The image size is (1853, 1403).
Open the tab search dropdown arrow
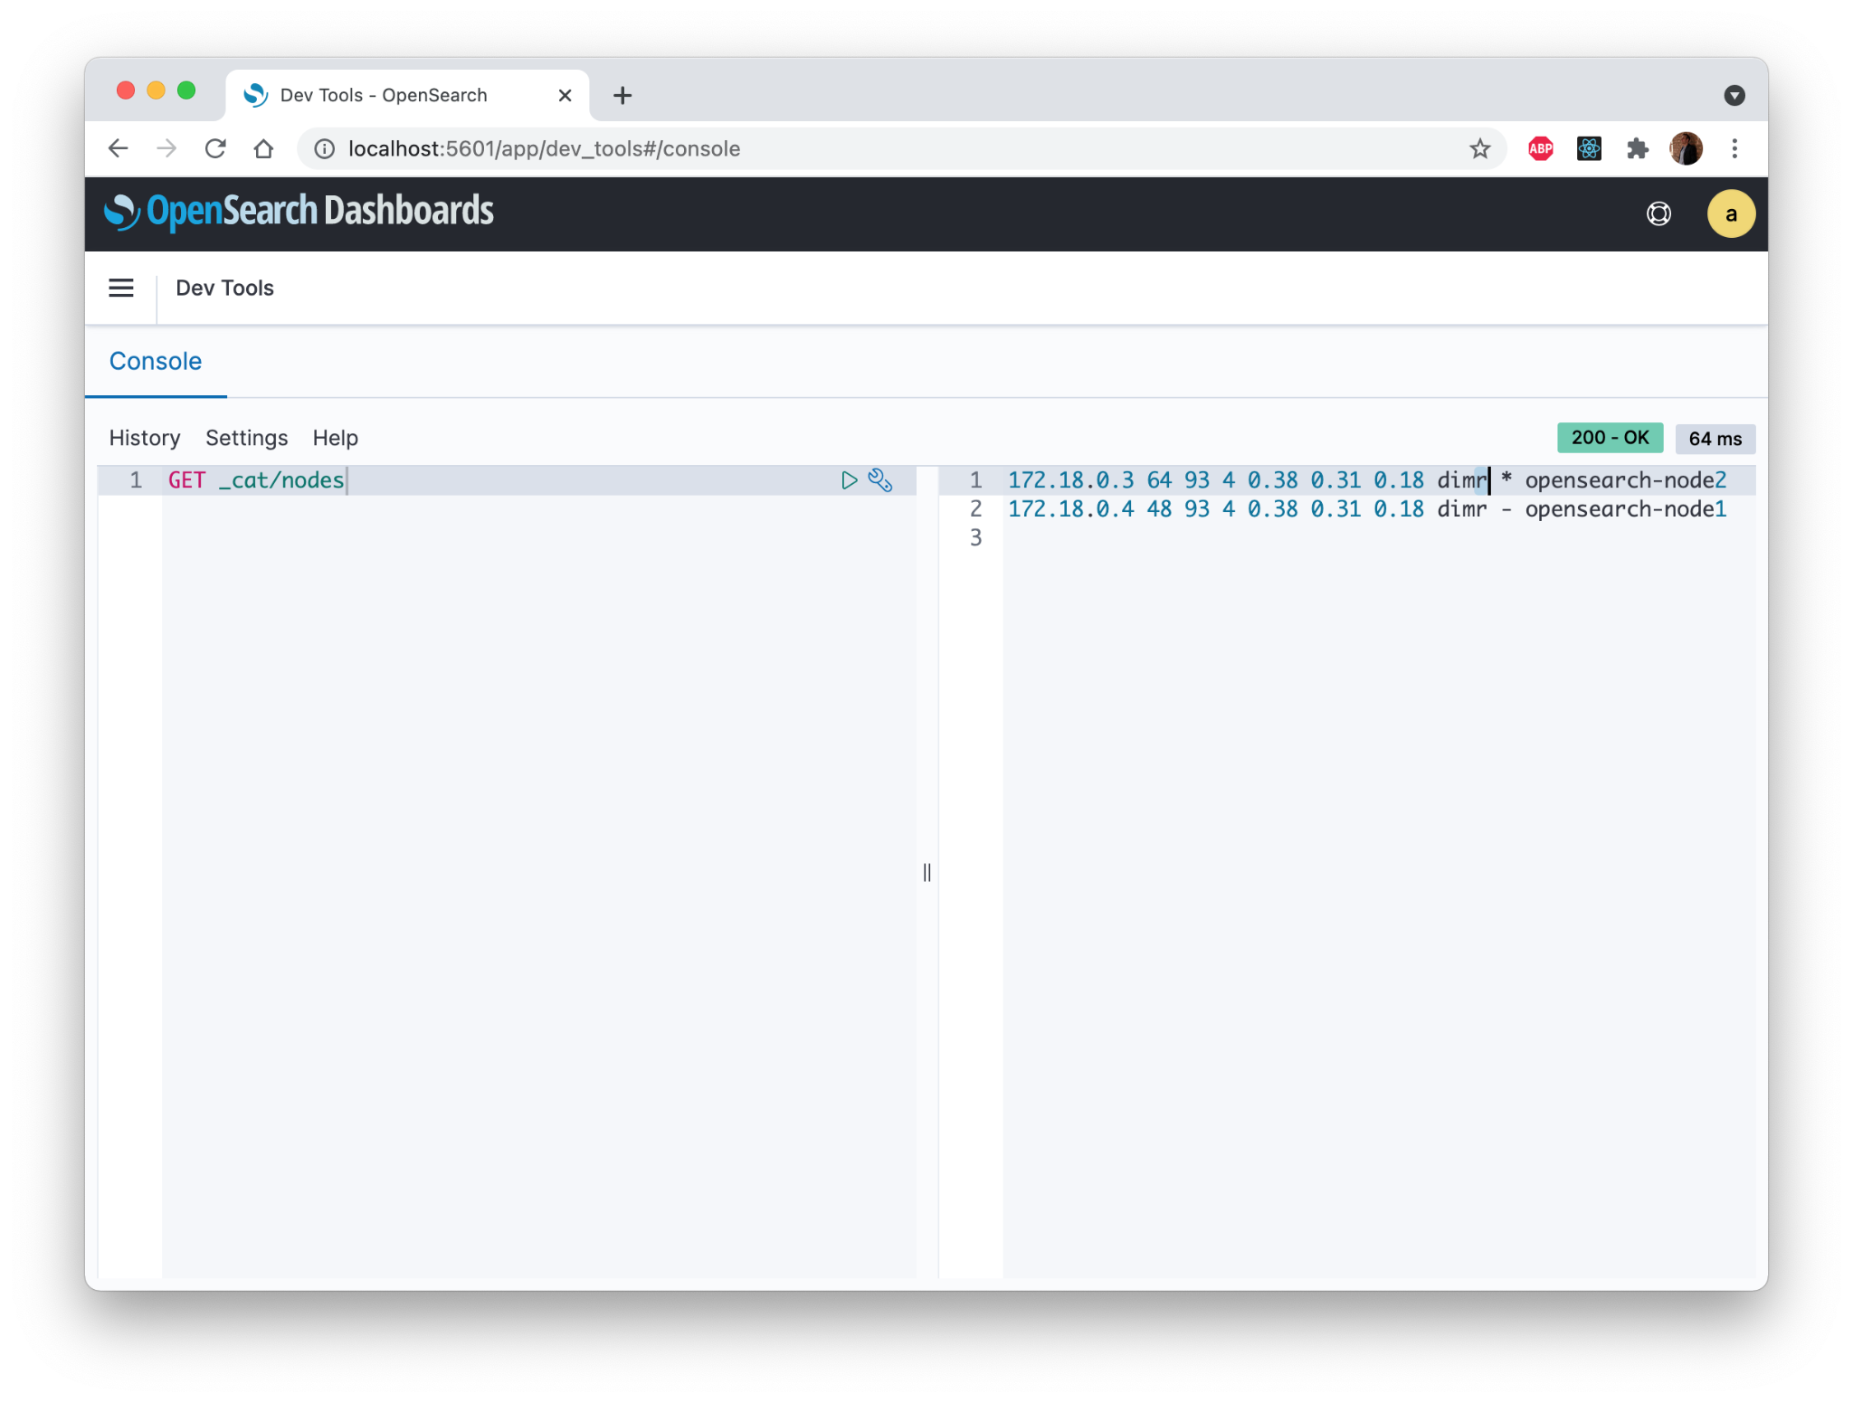click(x=1734, y=95)
